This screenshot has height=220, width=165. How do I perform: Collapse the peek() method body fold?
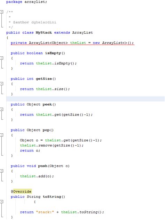coord(1,109)
